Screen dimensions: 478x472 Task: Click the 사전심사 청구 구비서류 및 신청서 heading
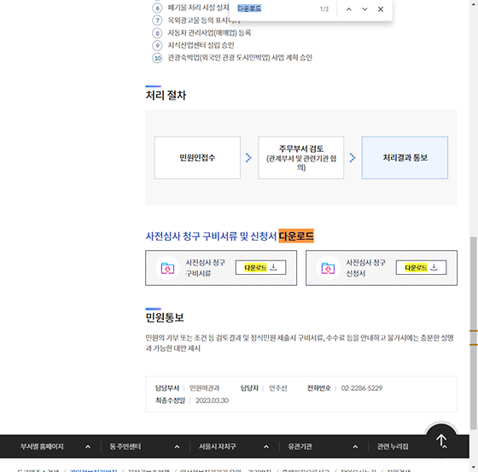(x=230, y=236)
